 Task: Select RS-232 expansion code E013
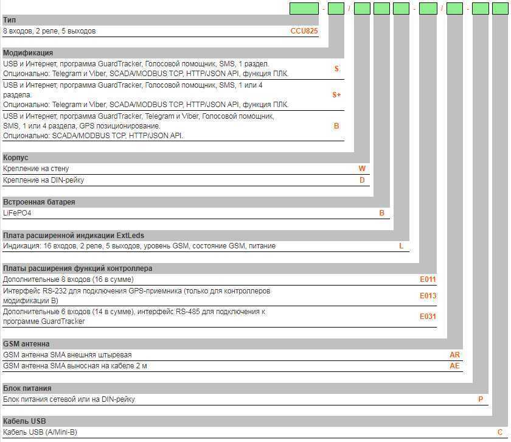(x=428, y=296)
